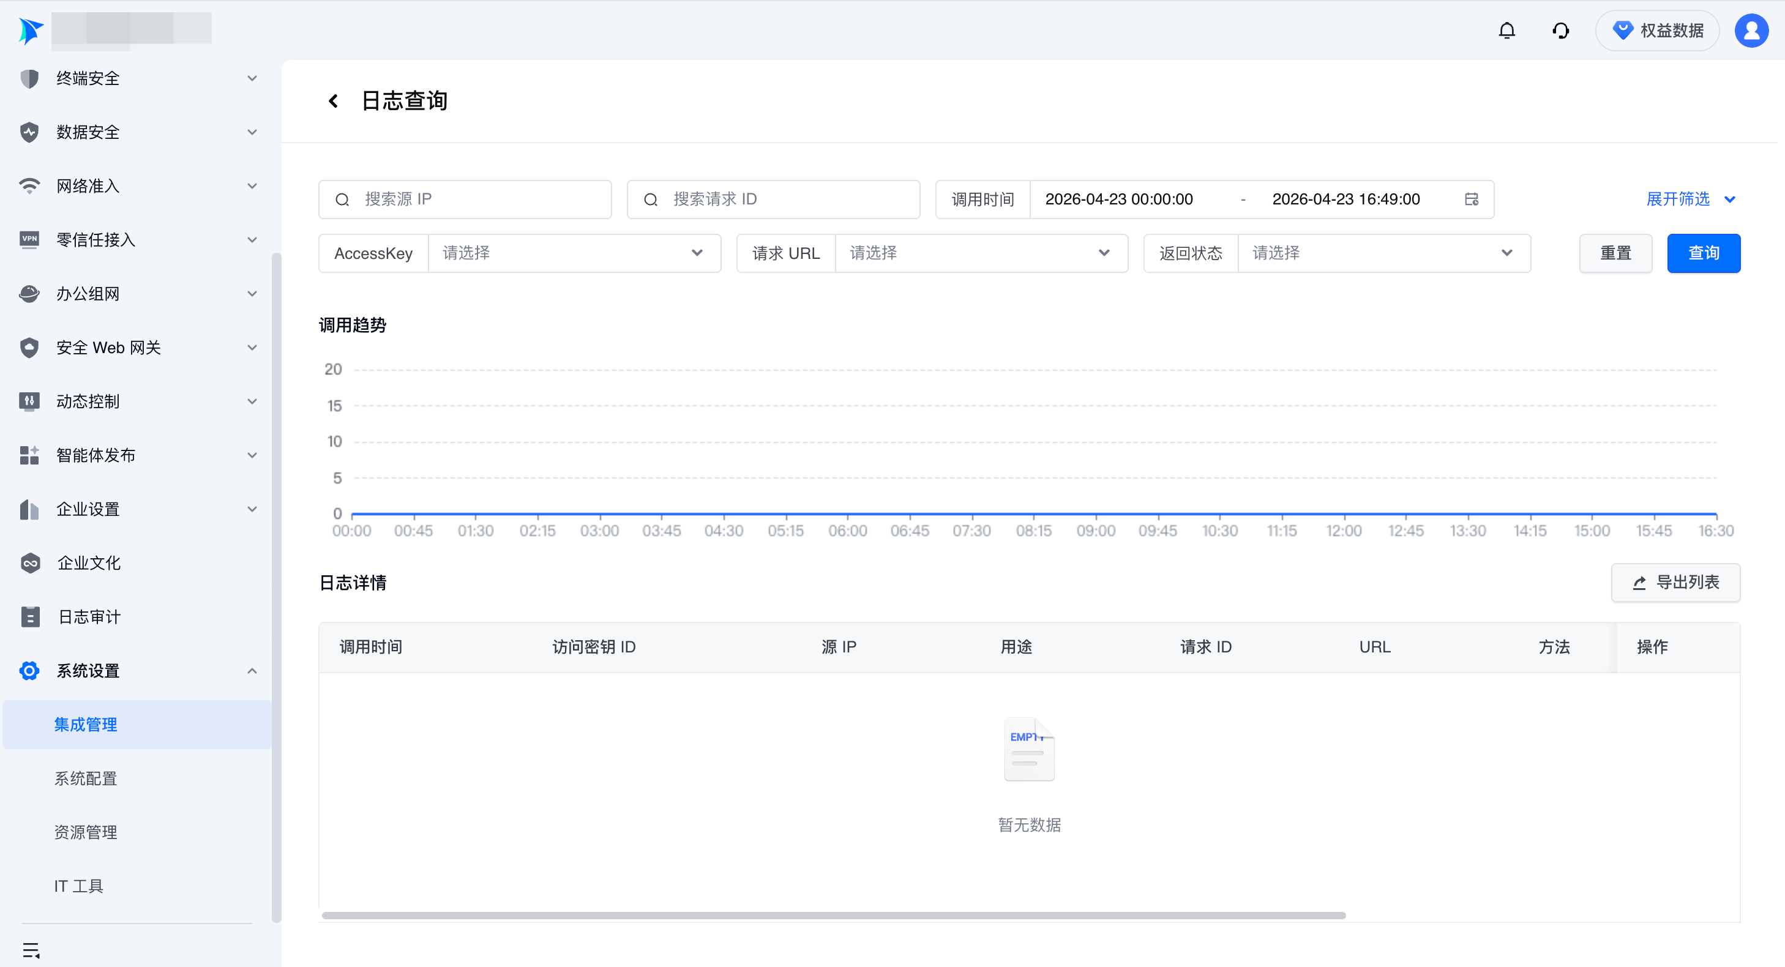Click the 数据安全 shield icon
This screenshot has width=1785, height=967.
[29, 132]
